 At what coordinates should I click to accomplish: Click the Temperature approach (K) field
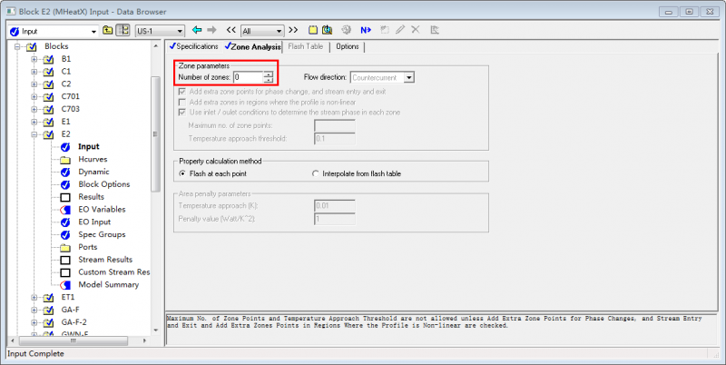point(335,206)
